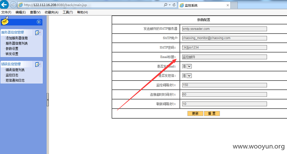The height and width of the screenshot is (154, 287).
Task: Click the search magnifier in address bar
Action: coord(165,5)
